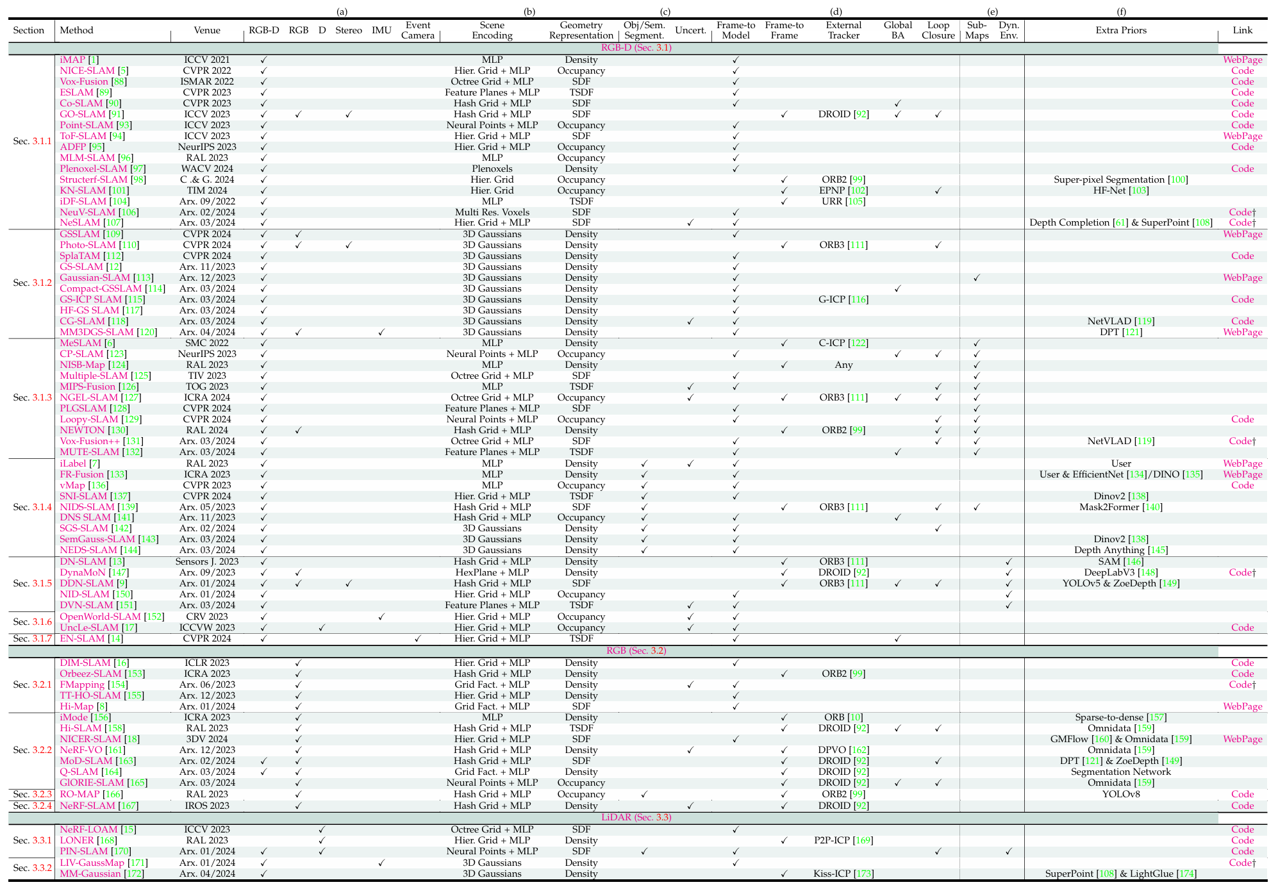Click the LiDAR (Sec. 3.3) section header
The image size is (1278, 887).
click(x=636, y=817)
